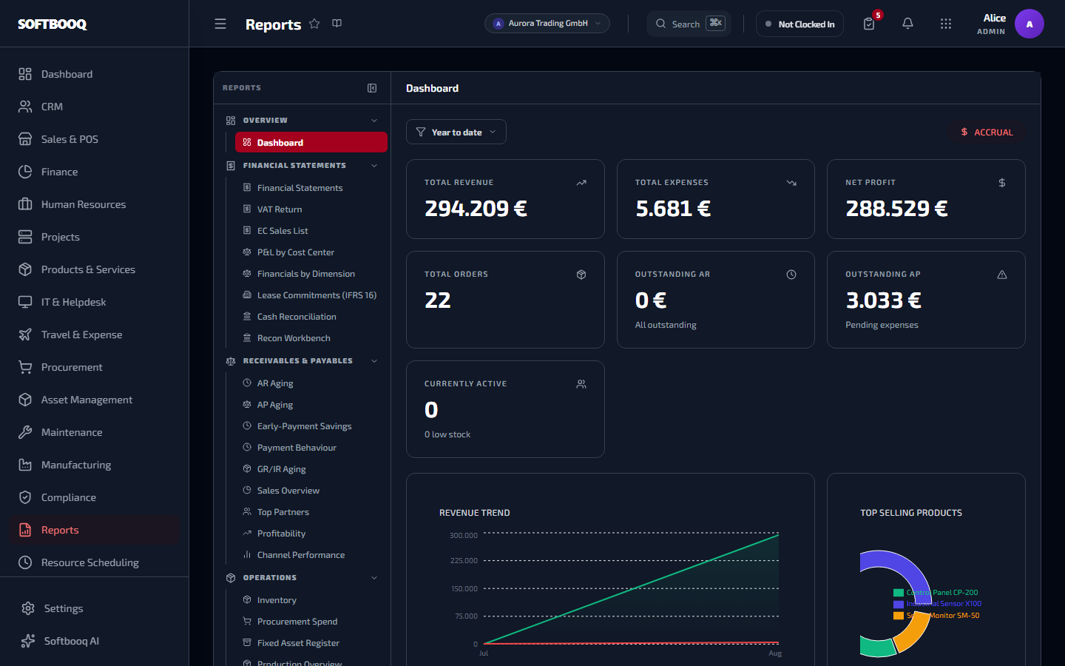Click the dollar icon on Net Profit card
This screenshot has height=666, width=1065.
click(x=1002, y=183)
